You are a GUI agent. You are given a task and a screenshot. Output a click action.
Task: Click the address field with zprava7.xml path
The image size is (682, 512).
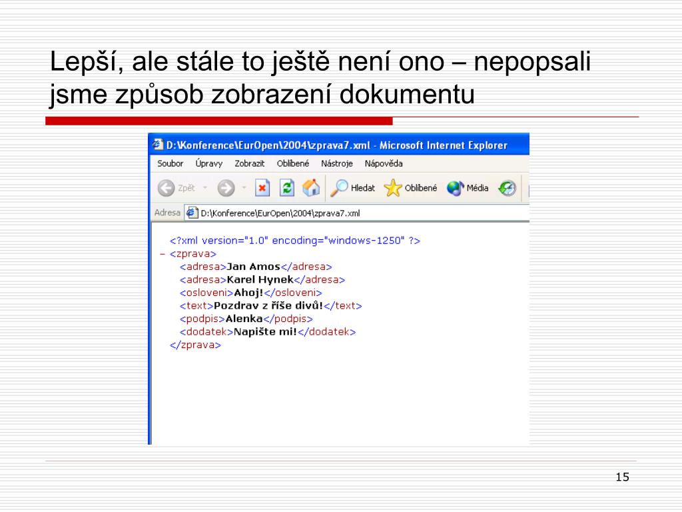click(357, 213)
